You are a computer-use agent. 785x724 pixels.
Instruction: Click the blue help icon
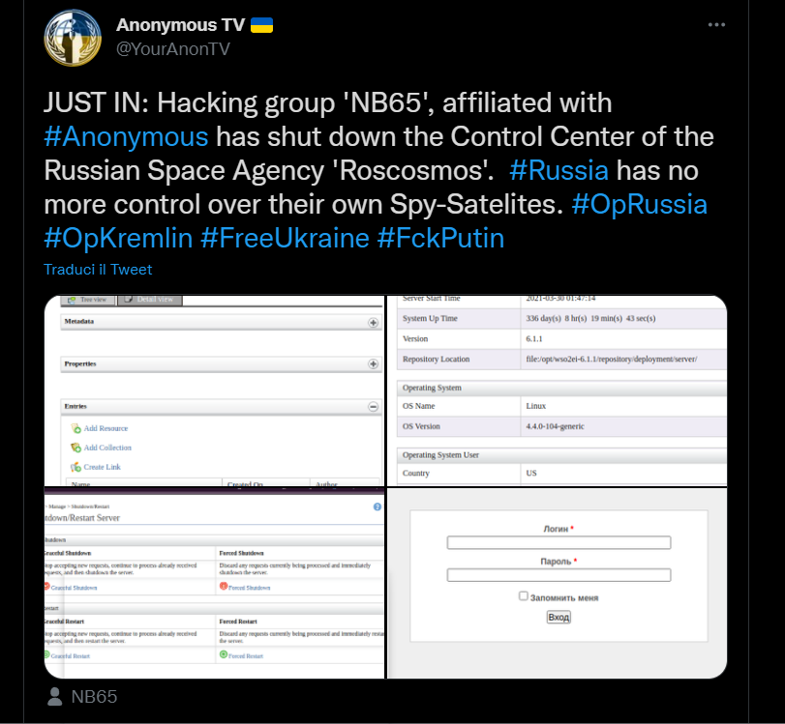377,507
